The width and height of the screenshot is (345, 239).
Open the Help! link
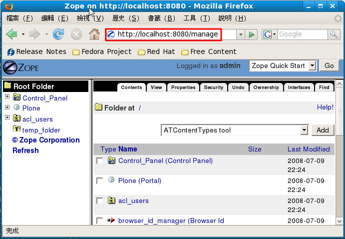pyautogui.click(x=325, y=107)
